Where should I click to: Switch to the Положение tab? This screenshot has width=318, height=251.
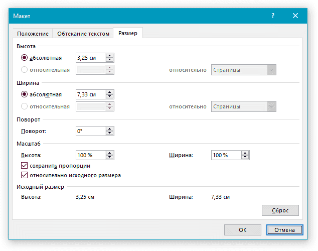point(33,34)
